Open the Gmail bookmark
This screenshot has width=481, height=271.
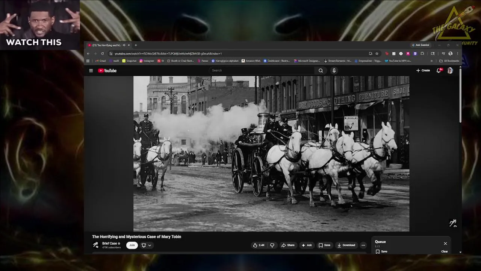click(100, 61)
